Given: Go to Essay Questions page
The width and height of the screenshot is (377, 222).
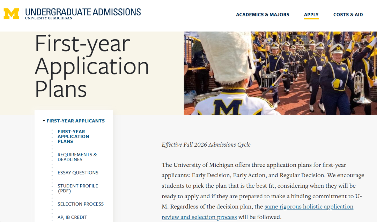Looking at the screenshot, I should pos(78,173).
